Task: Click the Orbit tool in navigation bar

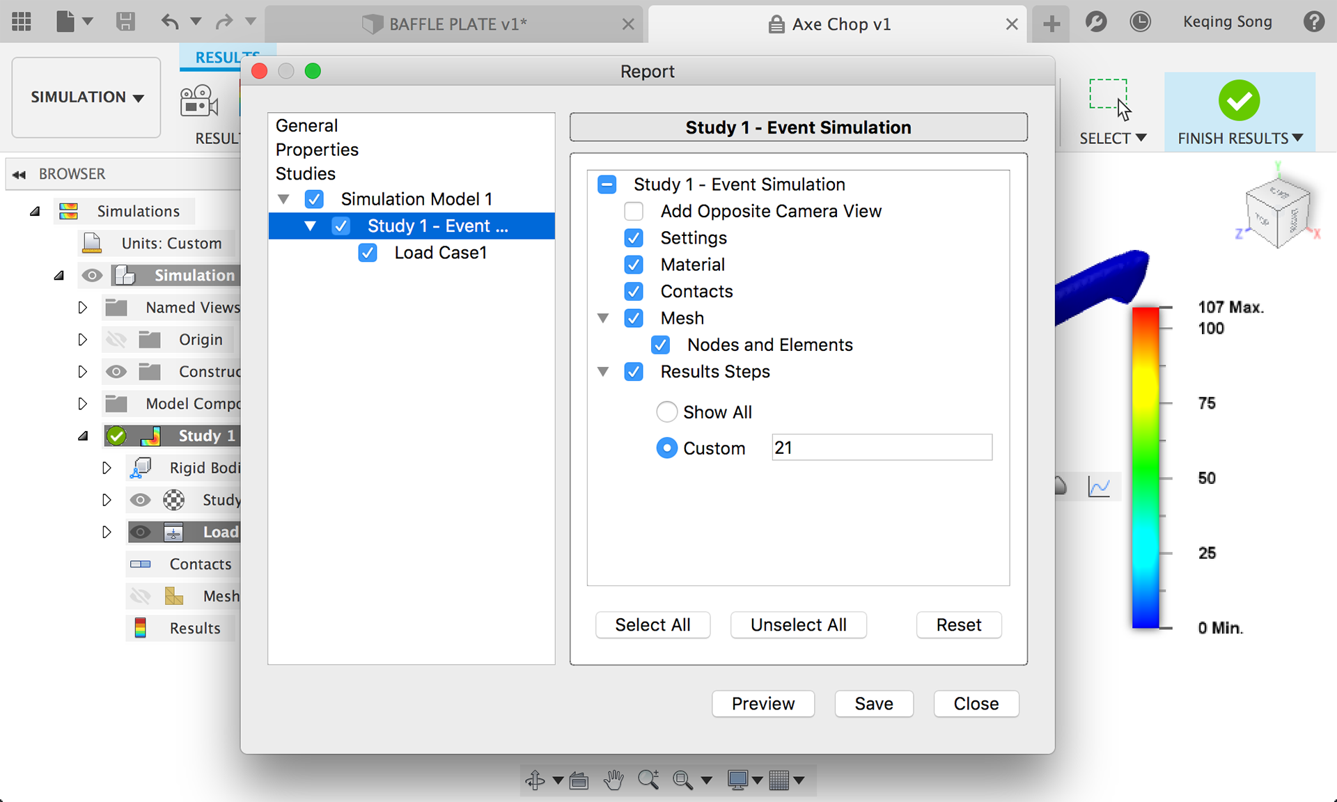Action: [x=535, y=780]
